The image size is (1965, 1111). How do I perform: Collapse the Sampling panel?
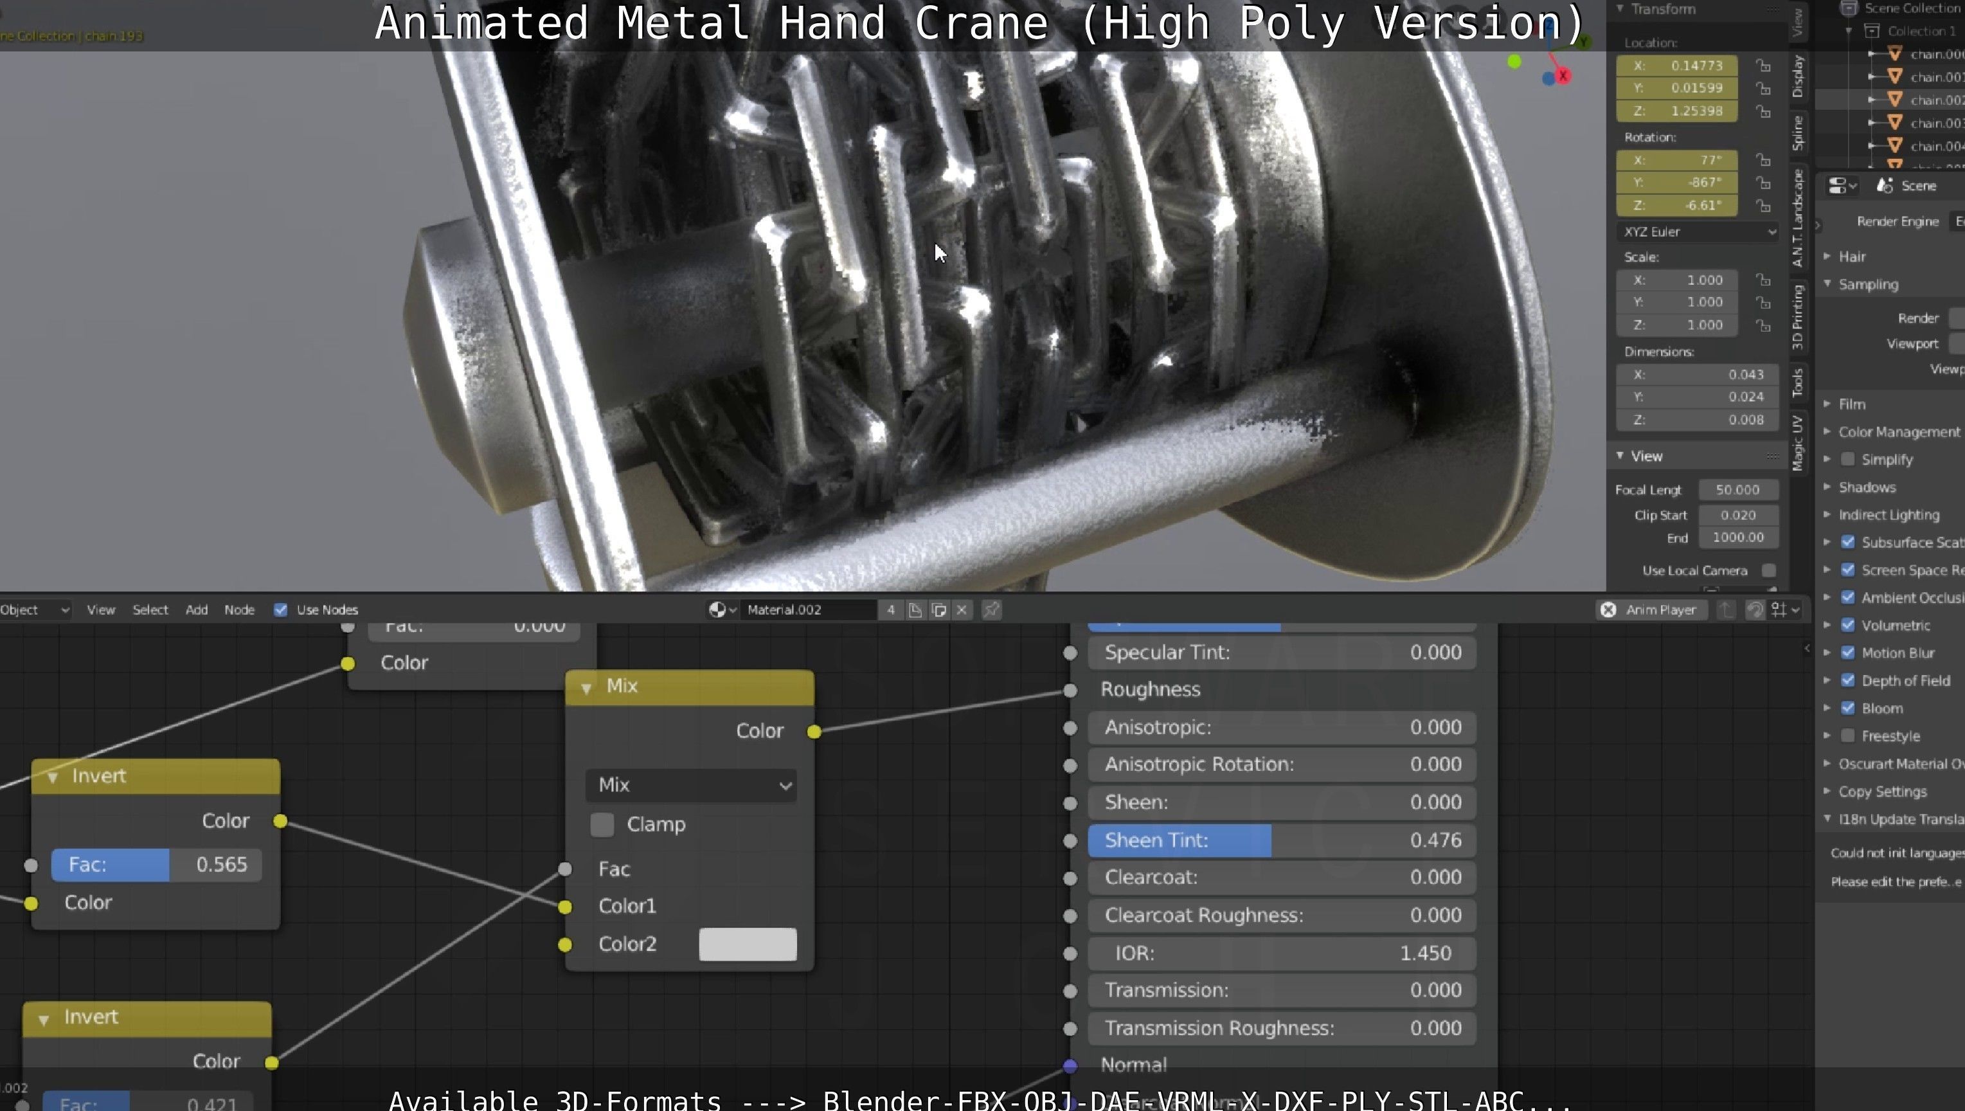point(1827,284)
